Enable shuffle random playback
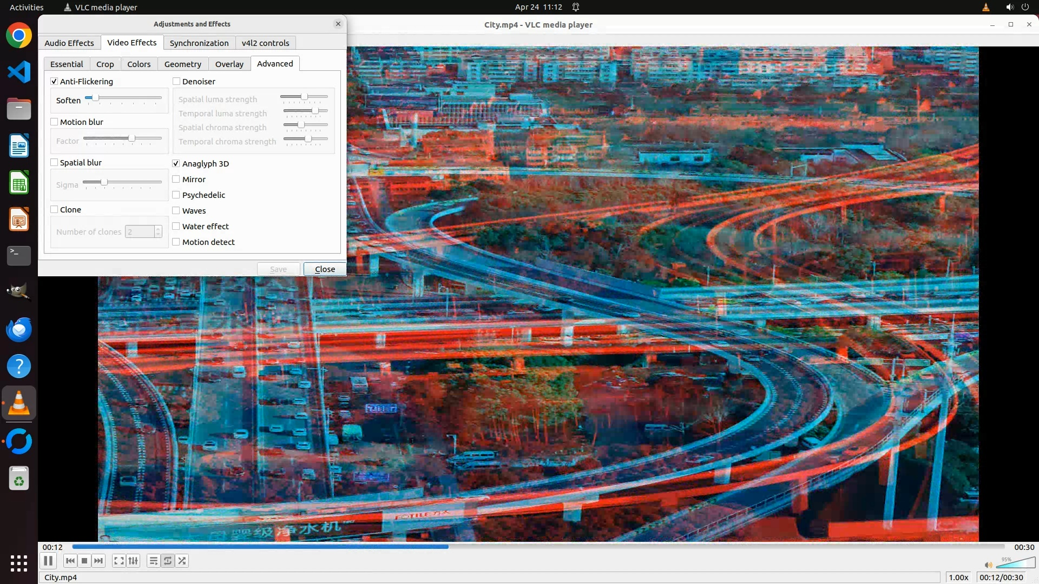 coord(182,561)
